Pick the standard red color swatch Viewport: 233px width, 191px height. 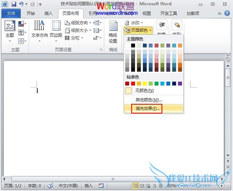click(133, 84)
